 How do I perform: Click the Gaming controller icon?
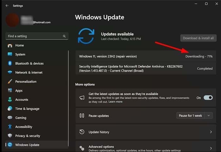[x=10, y=118]
